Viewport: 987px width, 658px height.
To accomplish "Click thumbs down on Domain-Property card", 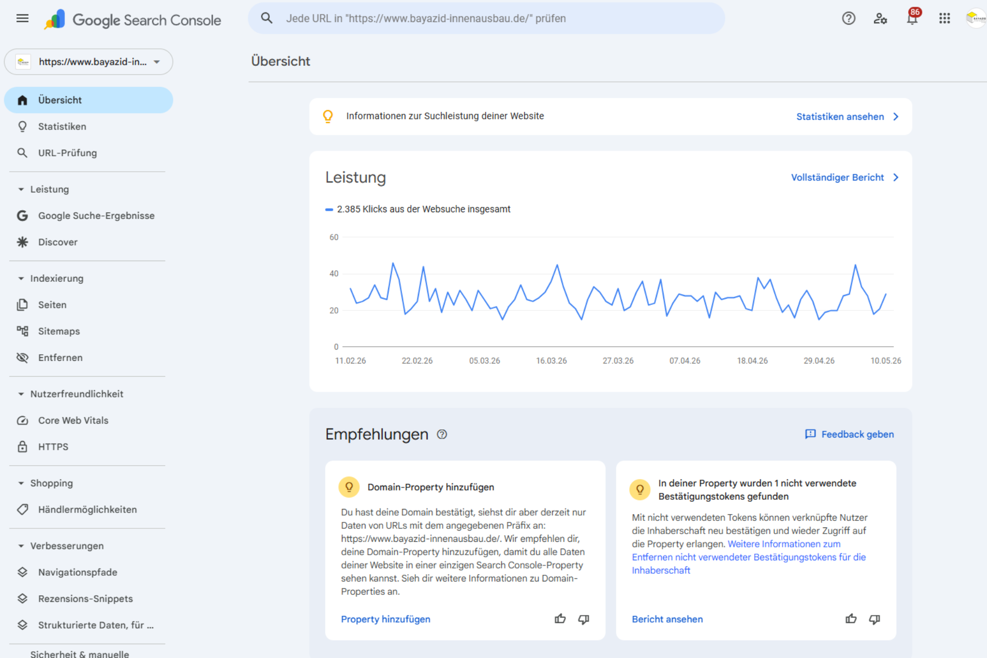I will [x=583, y=619].
